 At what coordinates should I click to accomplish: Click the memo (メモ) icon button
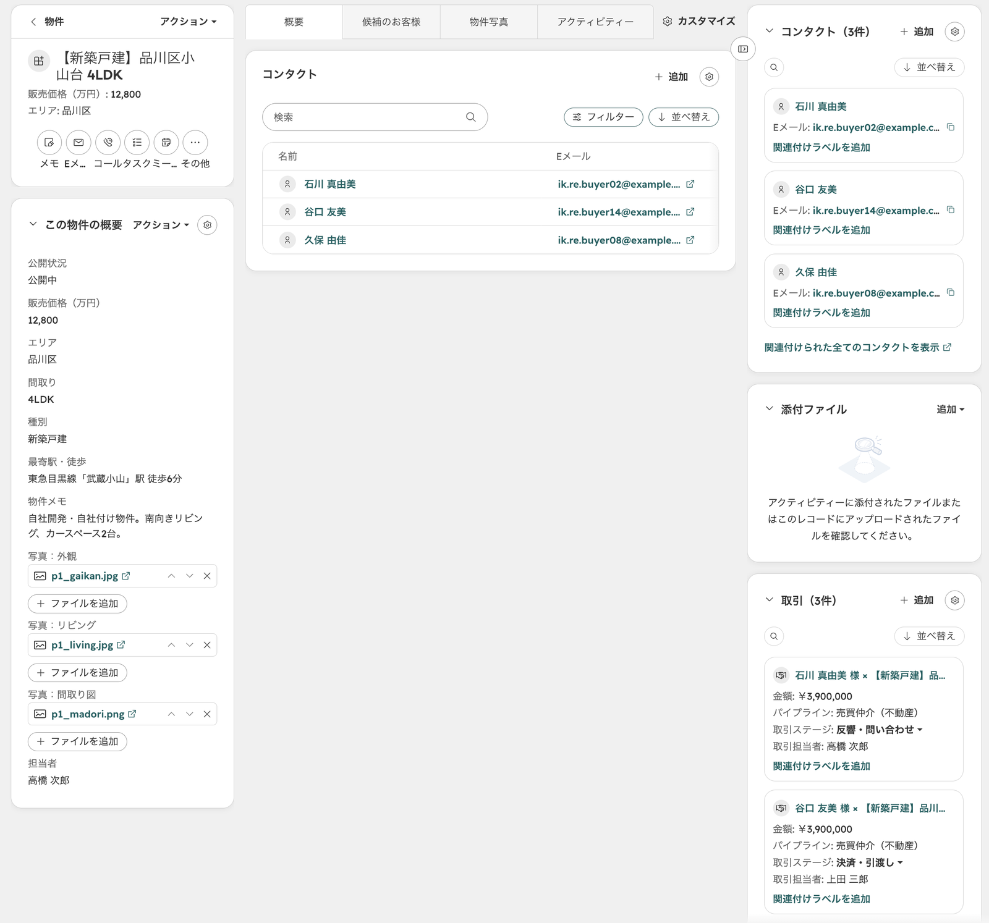49,142
